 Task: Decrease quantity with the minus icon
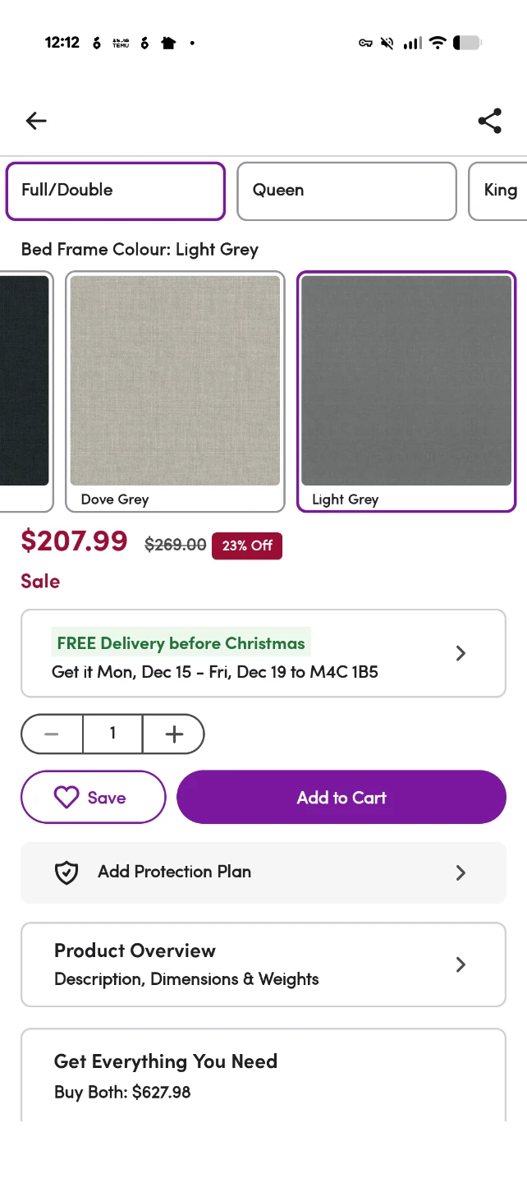(x=52, y=734)
